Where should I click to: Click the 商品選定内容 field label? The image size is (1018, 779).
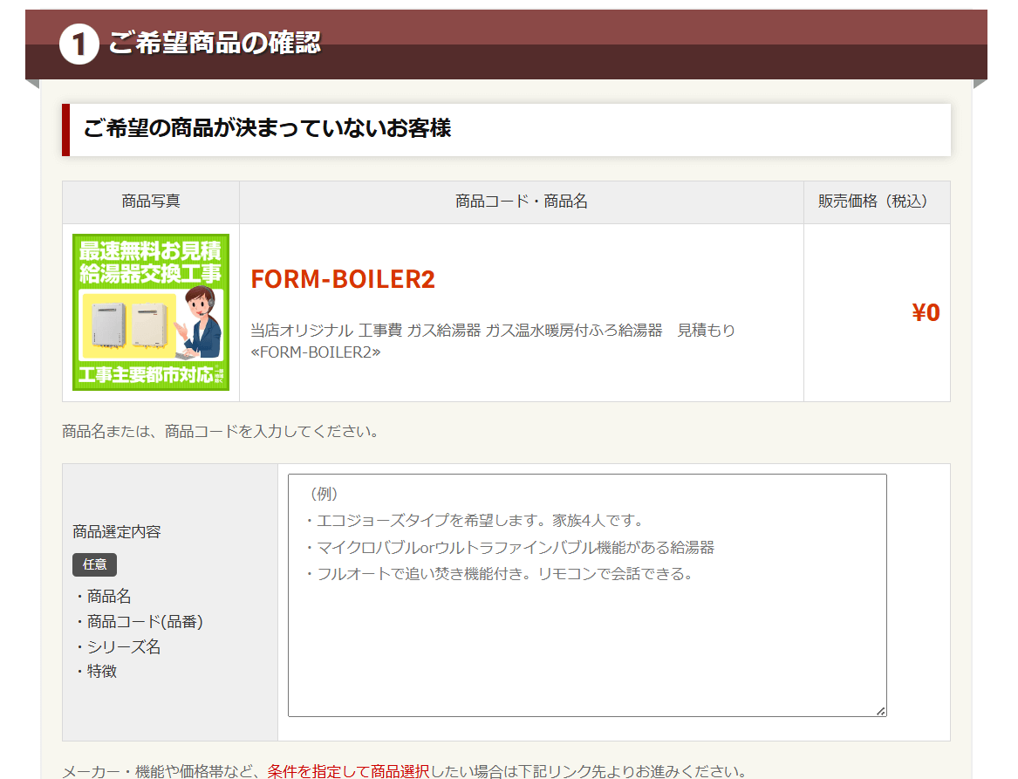click(x=117, y=532)
